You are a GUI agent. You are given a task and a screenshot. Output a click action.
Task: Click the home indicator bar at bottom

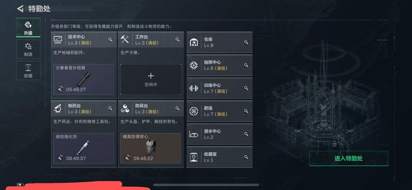click(x=206, y=185)
